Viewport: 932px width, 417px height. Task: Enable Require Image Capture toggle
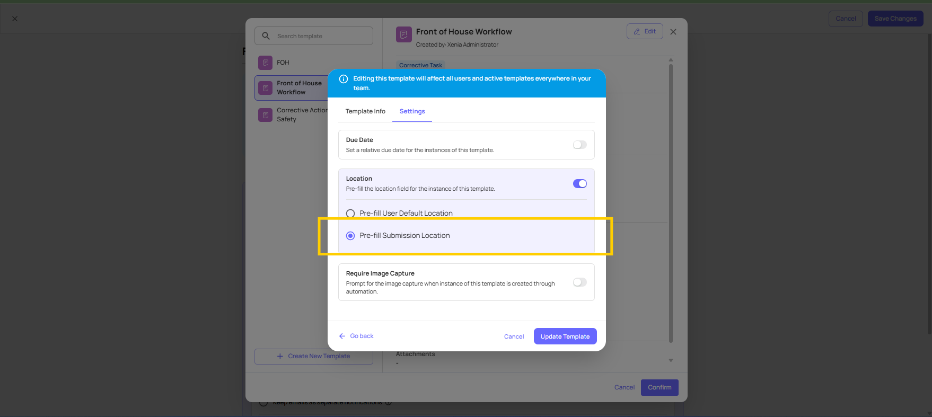pos(579,282)
